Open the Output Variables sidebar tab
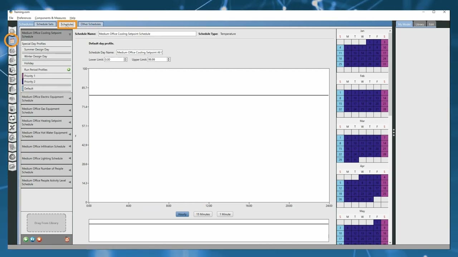458x257 pixels. 12,127
